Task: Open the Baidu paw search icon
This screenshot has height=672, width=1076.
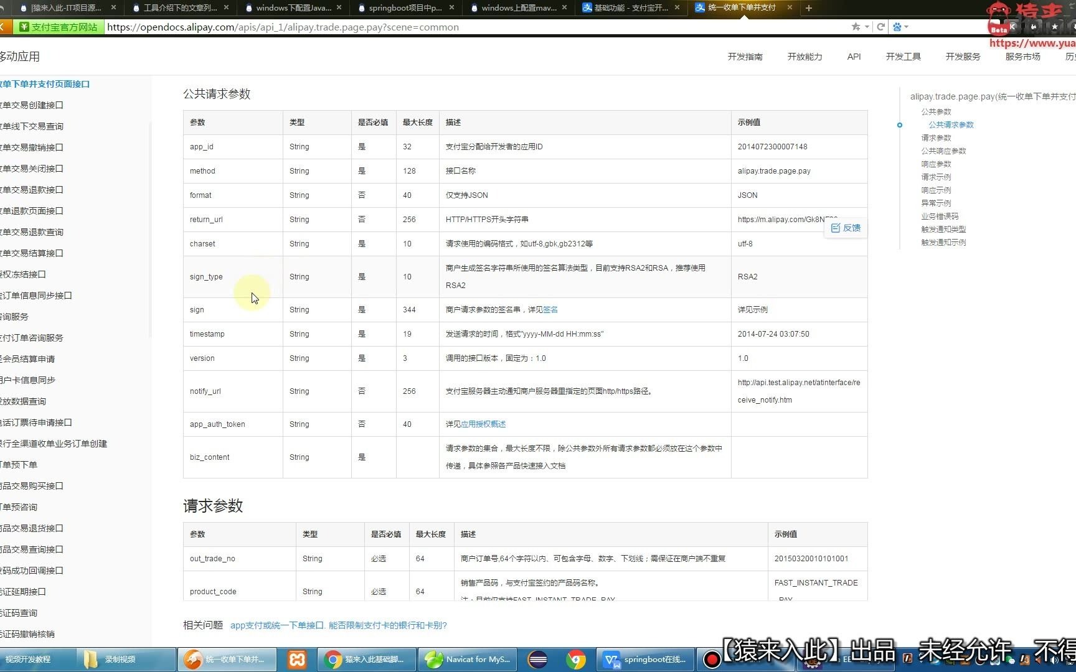Action: [x=897, y=27]
